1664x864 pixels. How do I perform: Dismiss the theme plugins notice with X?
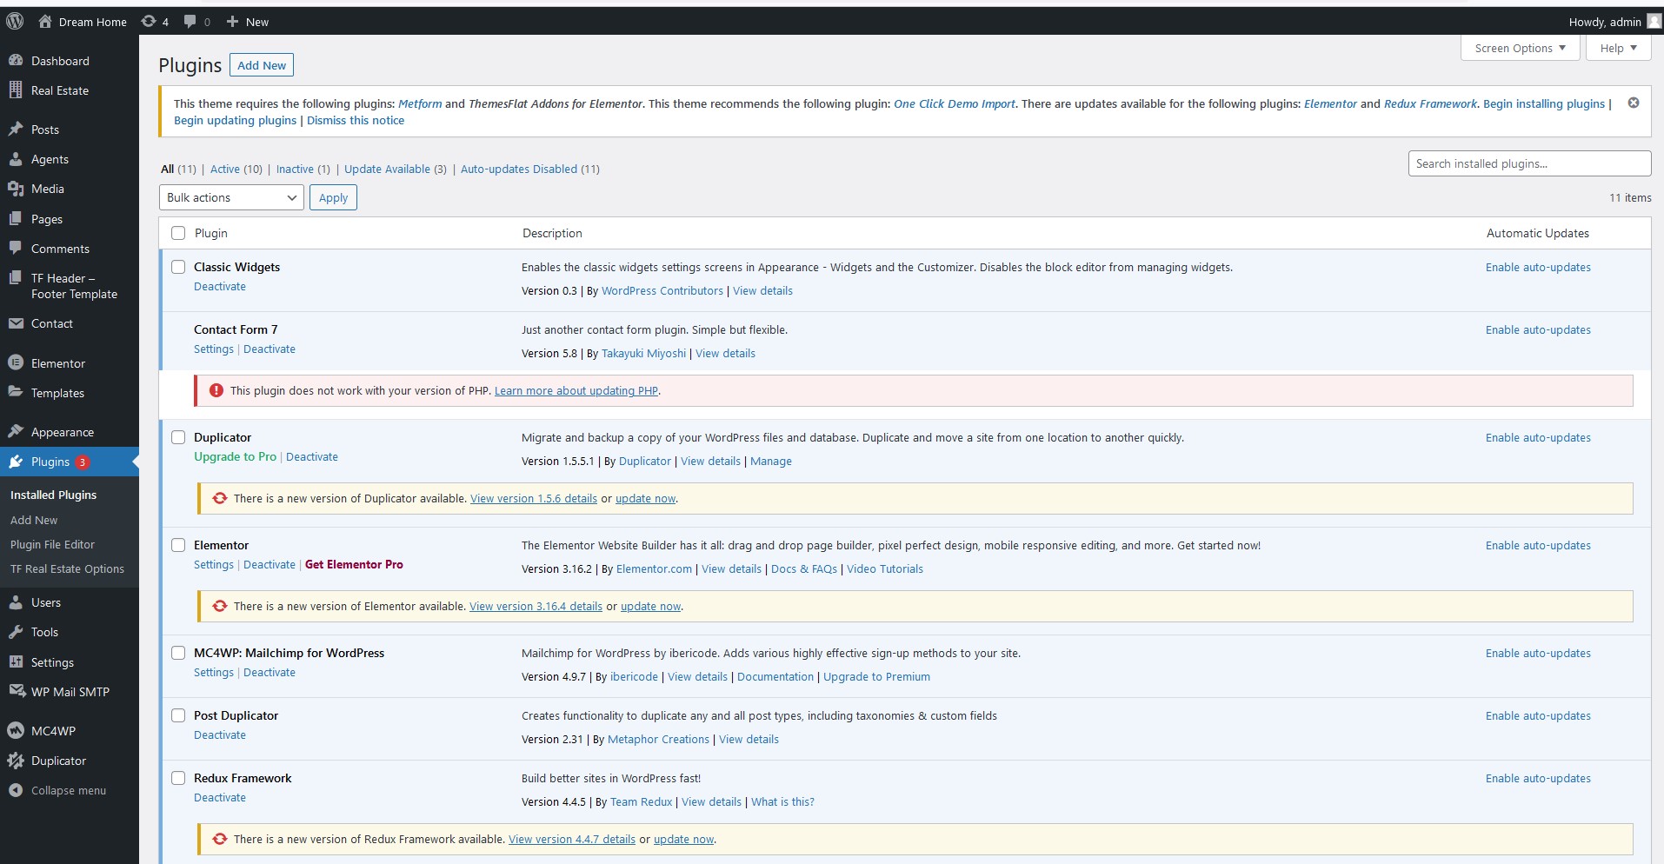click(1634, 103)
